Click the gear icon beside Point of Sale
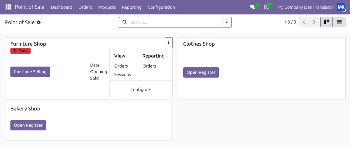This screenshot has height=147, width=350. tap(39, 22)
